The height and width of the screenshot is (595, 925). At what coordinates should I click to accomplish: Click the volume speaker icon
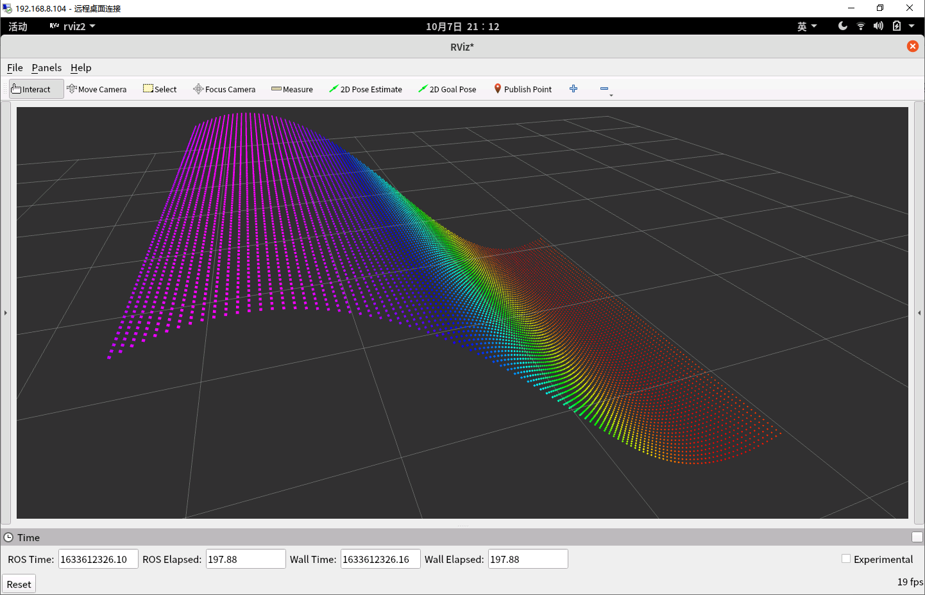coord(878,26)
